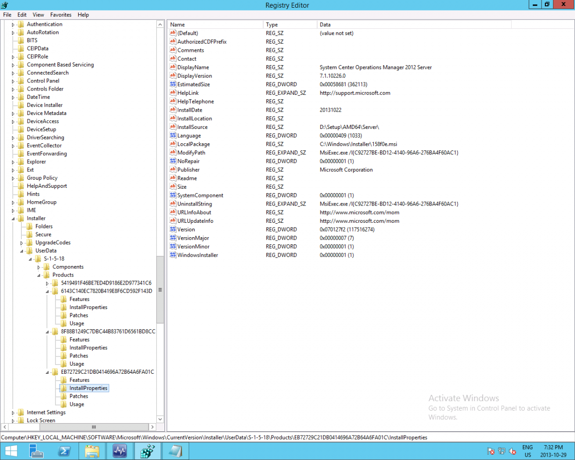Click the EstimatedSize DWORD value icon

[x=173, y=84]
